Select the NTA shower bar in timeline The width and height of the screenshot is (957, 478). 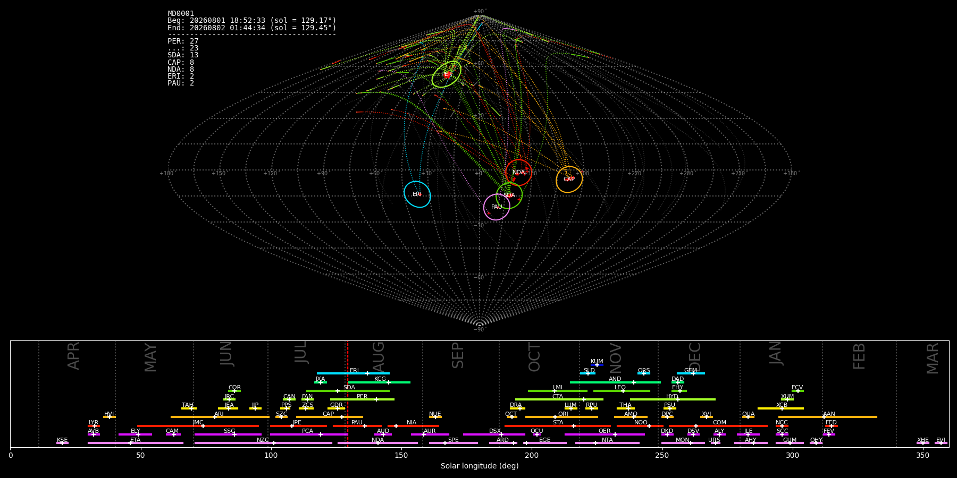pyautogui.click(x=607, y=443)
